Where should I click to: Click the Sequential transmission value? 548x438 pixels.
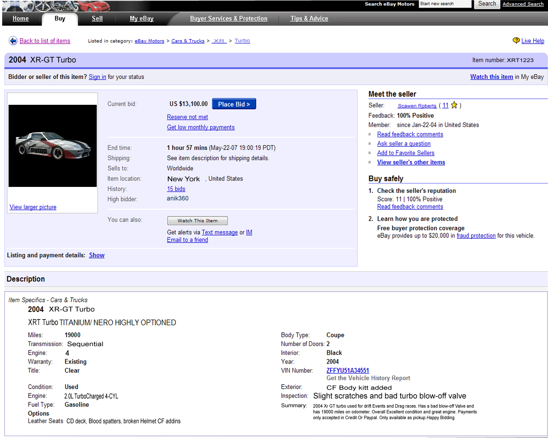point(85,344)
